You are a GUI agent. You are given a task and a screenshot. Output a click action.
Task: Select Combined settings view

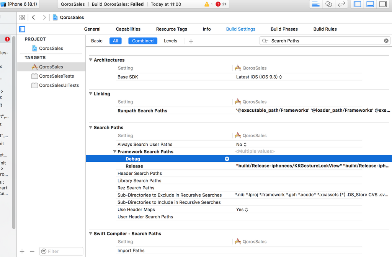(143, 41)
